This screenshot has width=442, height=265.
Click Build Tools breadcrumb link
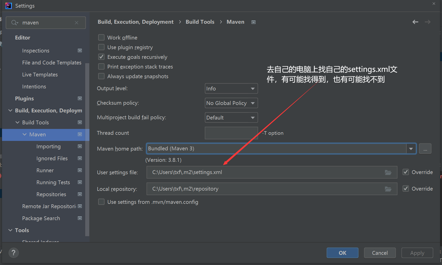pyautogui.click(x=200, y=22)
